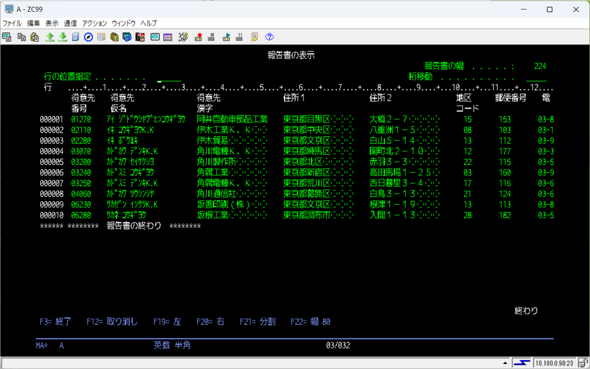This screenshot has width=590, height=369.
Task: Click the F20= 右 function key
Action: 210,322
